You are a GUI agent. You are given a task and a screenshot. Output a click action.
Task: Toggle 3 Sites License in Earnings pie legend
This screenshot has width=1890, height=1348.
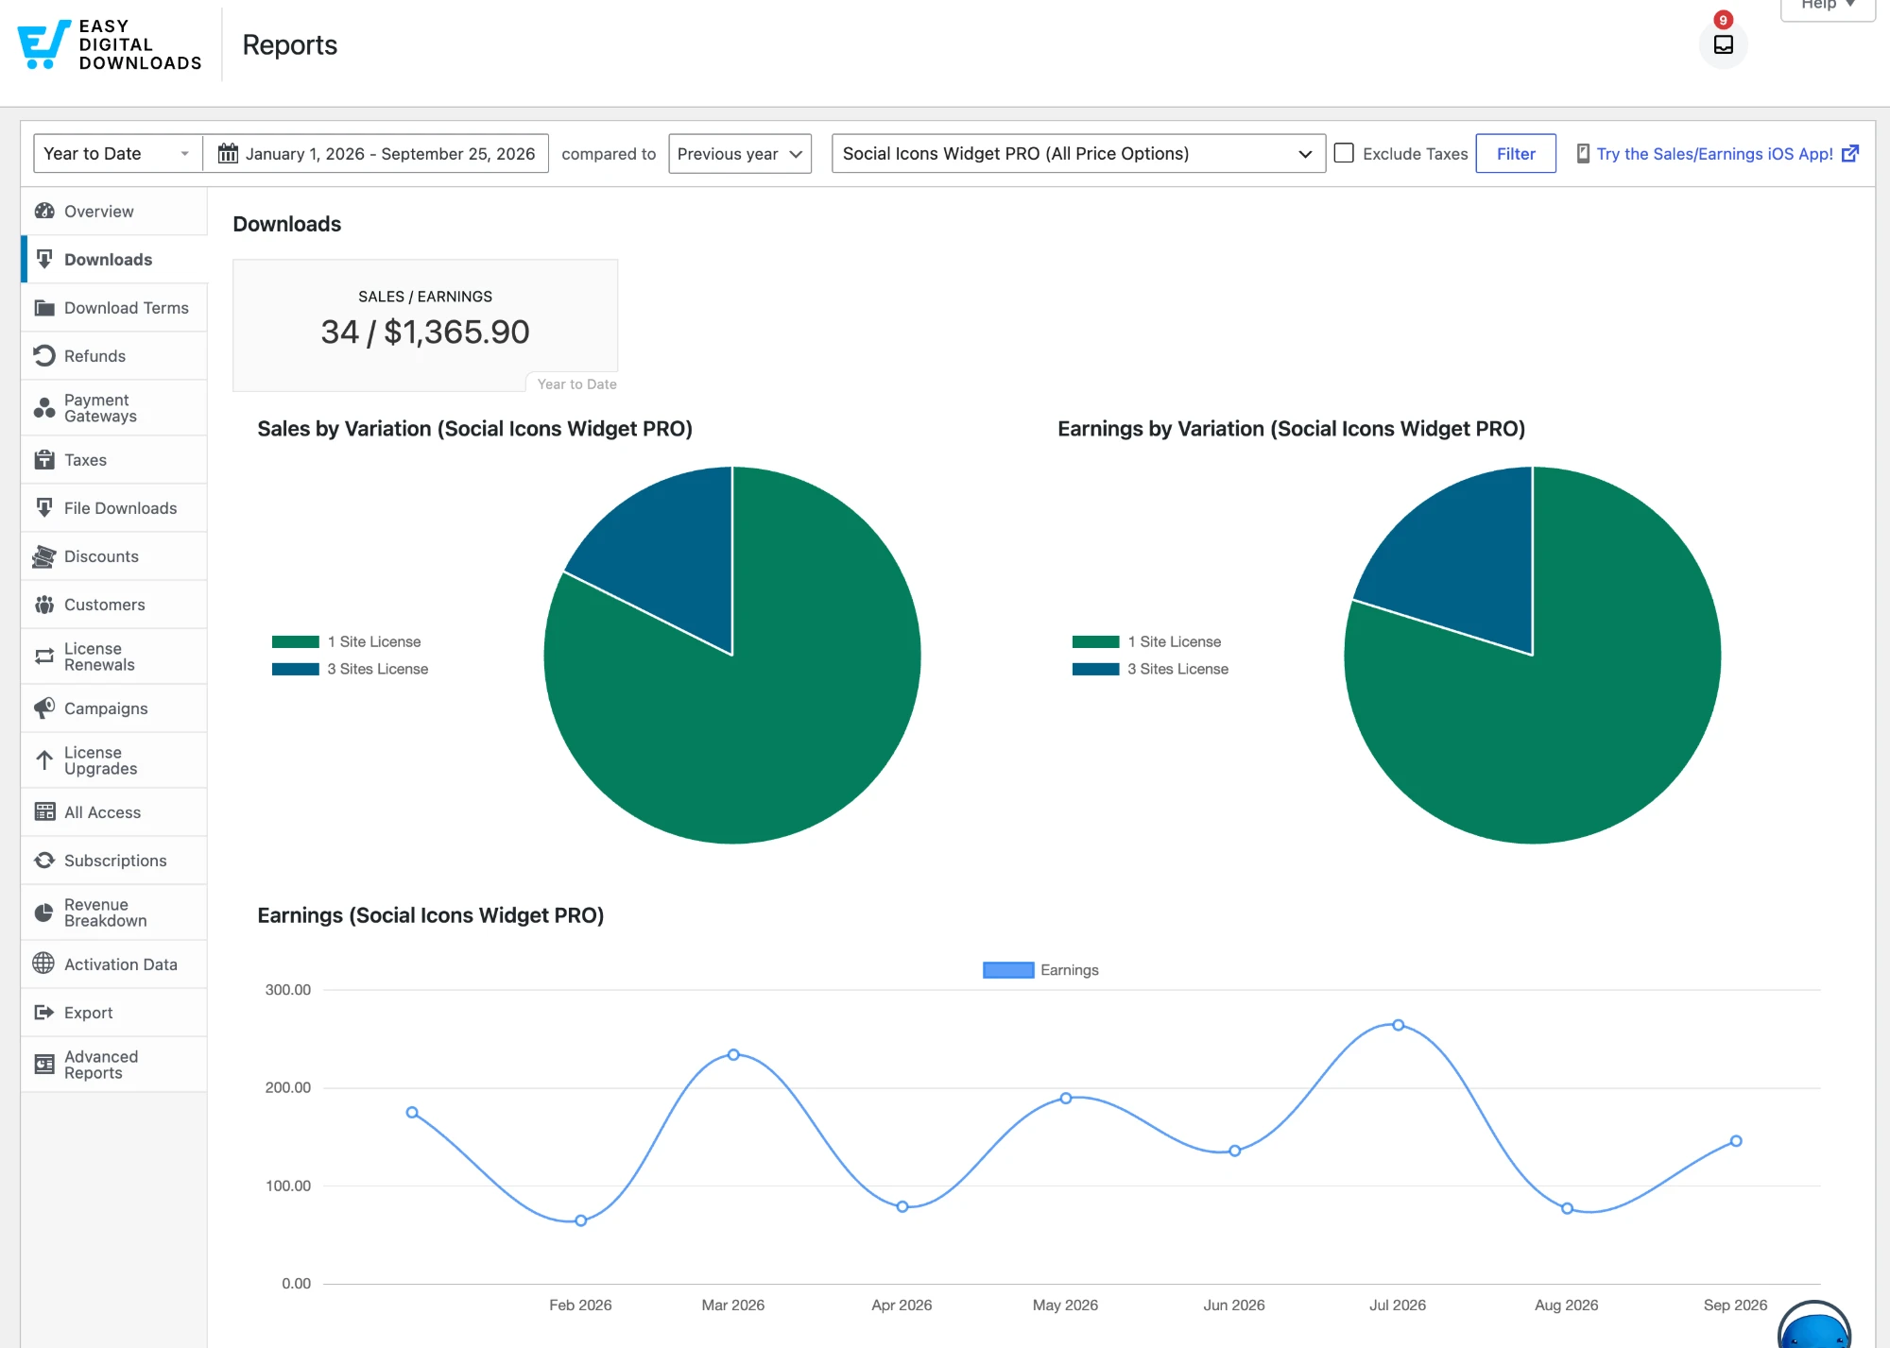[1150, 669]
